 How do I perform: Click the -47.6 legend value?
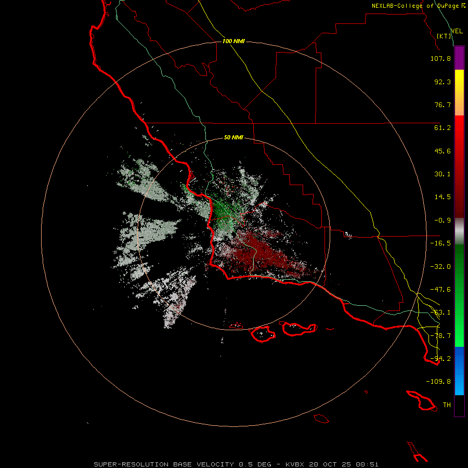click(440, 290)
